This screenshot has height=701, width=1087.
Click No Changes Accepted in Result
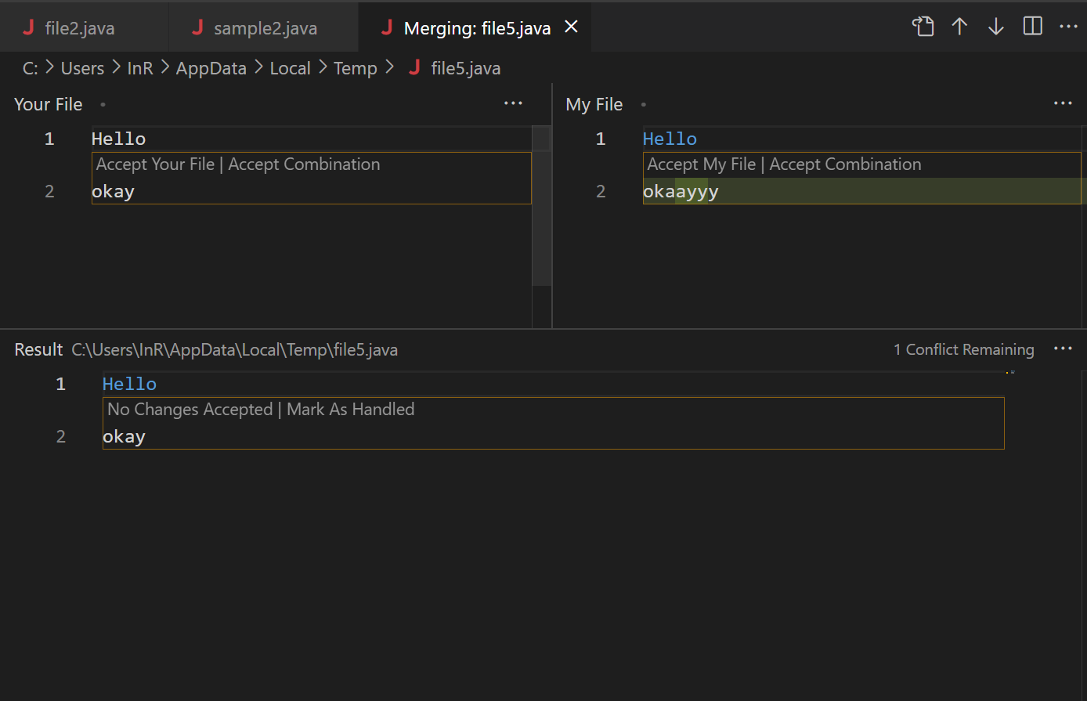tap(190, 410)
